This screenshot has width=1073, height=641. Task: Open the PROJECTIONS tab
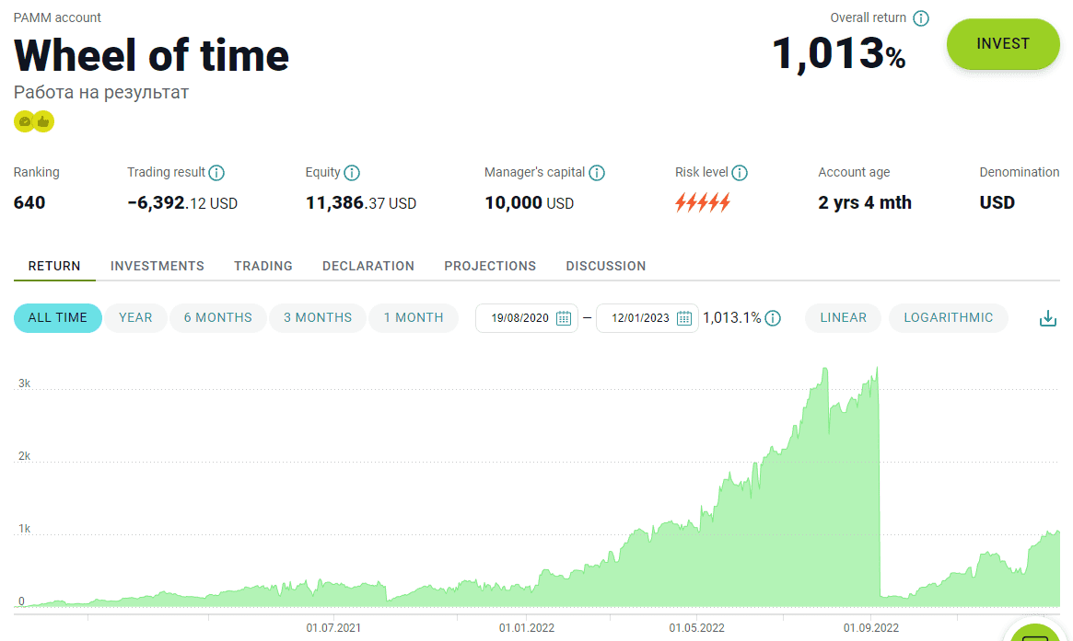pos(490,267)
